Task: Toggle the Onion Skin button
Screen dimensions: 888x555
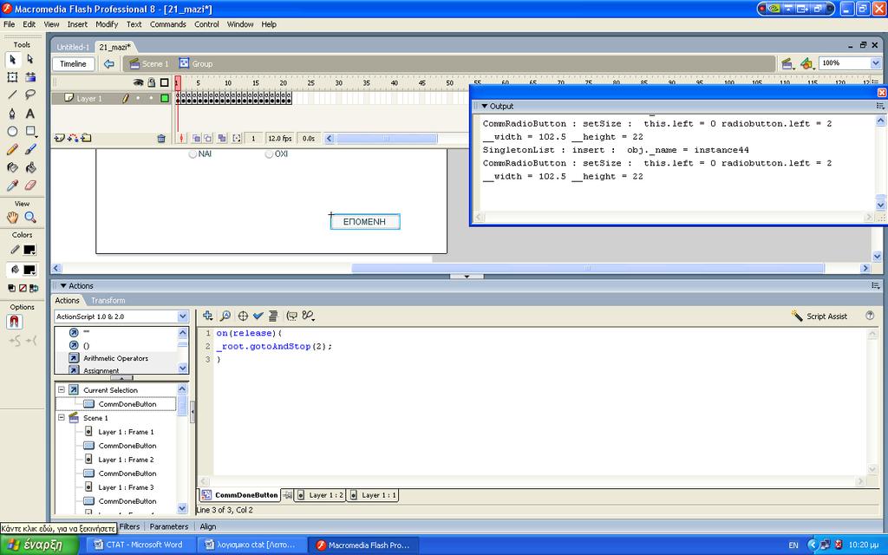Action: [x=196, y=138]
